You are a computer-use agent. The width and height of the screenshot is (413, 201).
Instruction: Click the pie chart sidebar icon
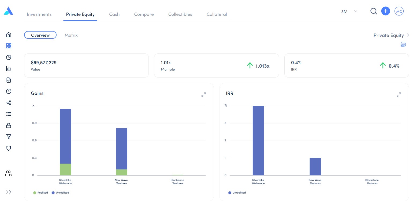[9, 57]
